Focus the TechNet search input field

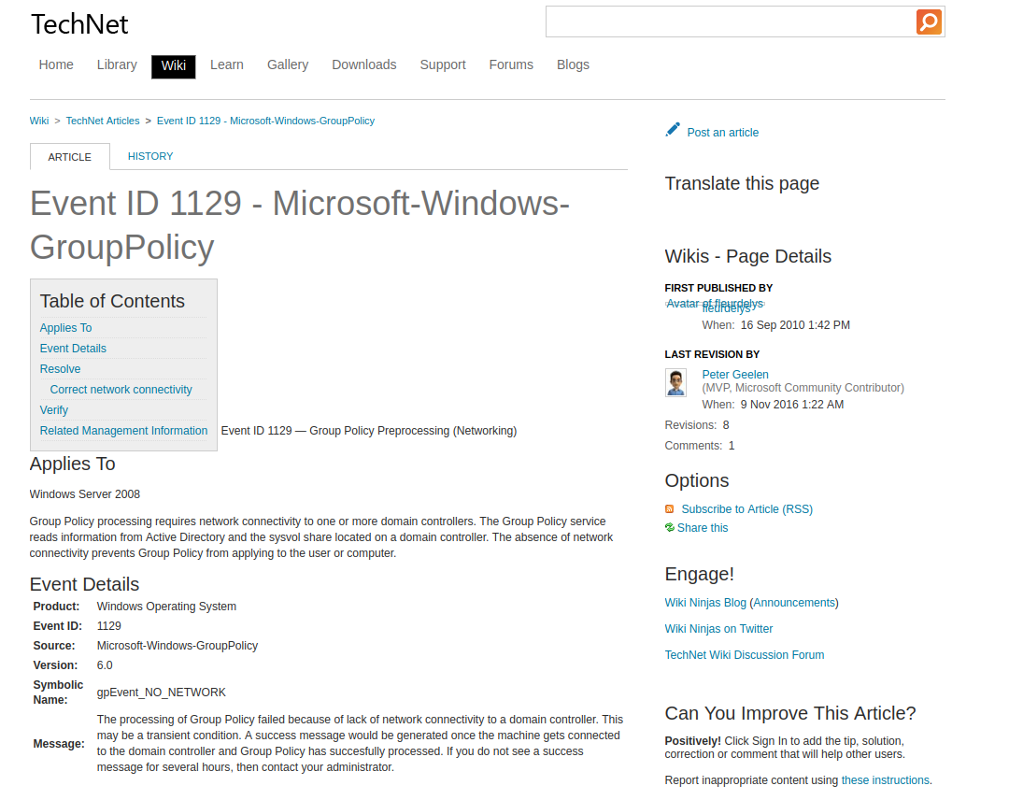click(731, 21)
